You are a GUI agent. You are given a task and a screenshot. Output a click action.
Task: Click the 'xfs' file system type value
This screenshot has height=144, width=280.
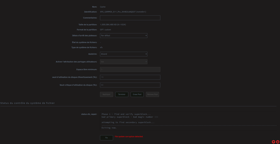pyautogui.click(x=101, y=48)
